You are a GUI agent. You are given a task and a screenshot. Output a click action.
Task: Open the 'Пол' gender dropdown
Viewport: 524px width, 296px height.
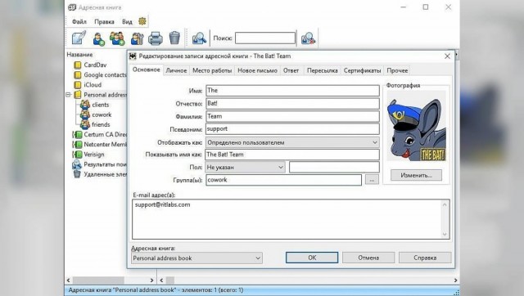[246, 167]
